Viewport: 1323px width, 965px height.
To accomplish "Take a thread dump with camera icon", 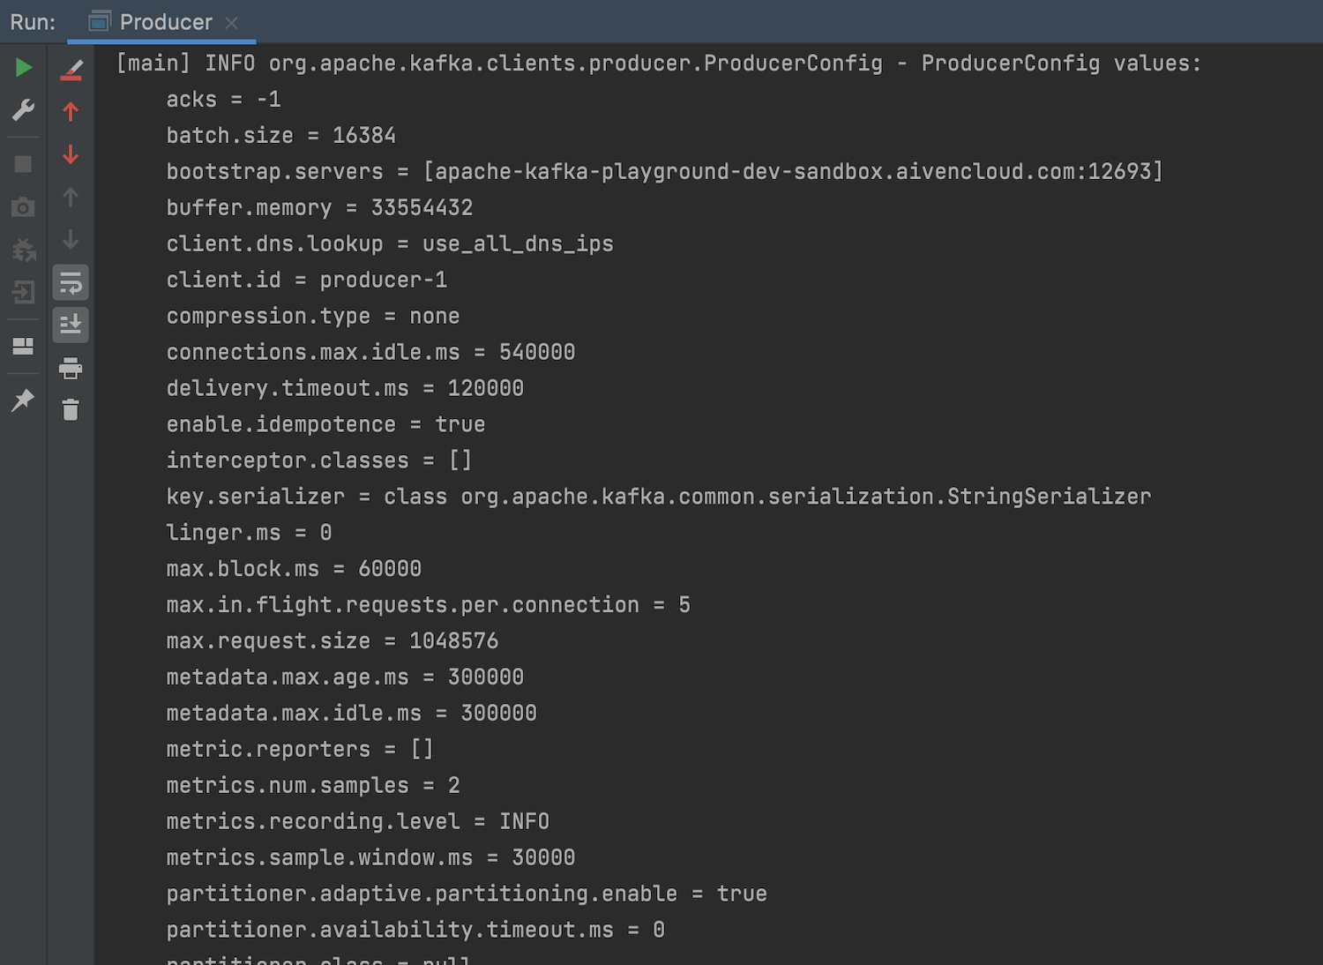I will (x=24, y=207).
